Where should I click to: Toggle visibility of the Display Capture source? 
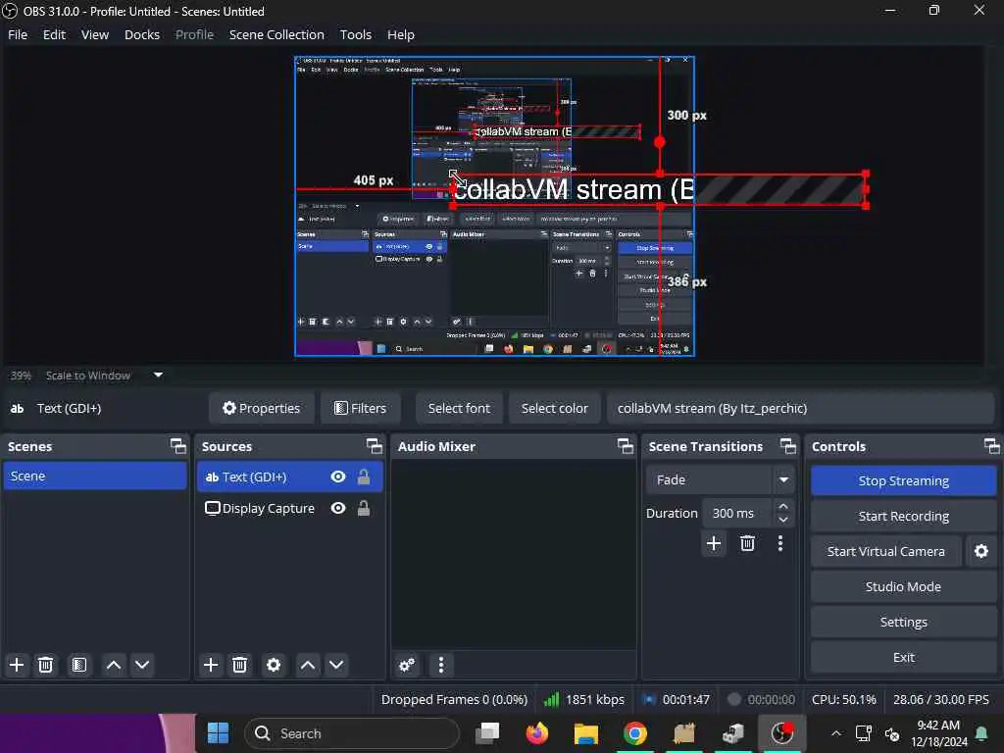coord(338,509)
